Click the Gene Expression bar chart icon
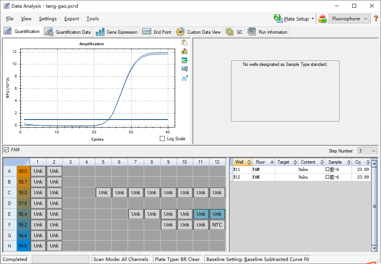Viewport: 381px width, 264px height. (100, 32)
